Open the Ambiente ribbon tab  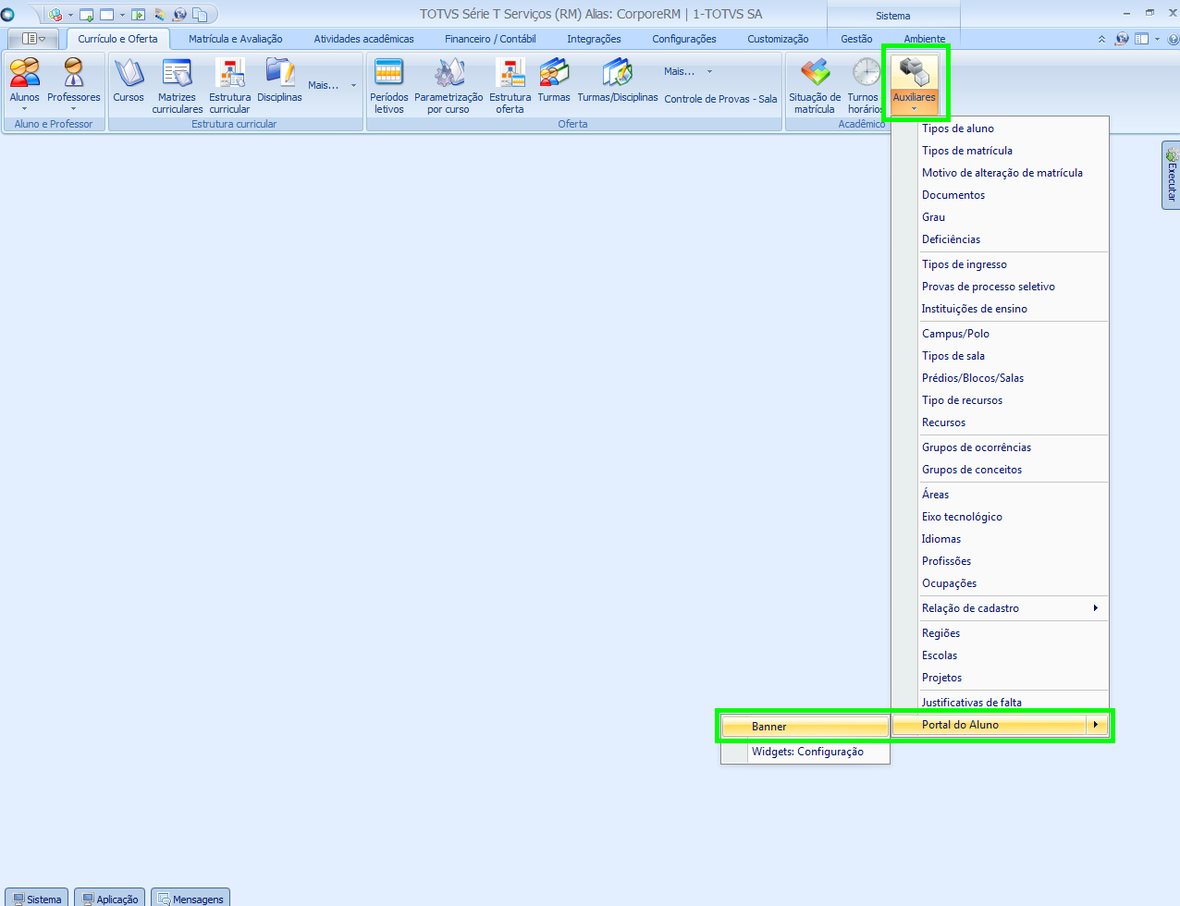pyautogui.click(x=925, y=39)
